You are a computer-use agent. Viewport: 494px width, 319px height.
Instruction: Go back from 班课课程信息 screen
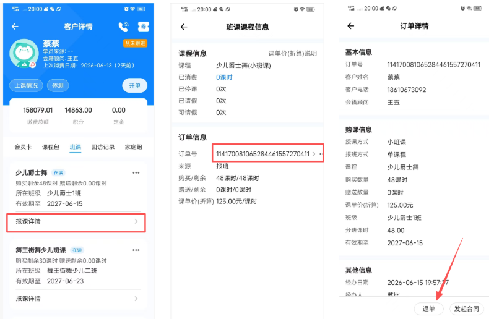pyautogui.click(x=184, y=27)
